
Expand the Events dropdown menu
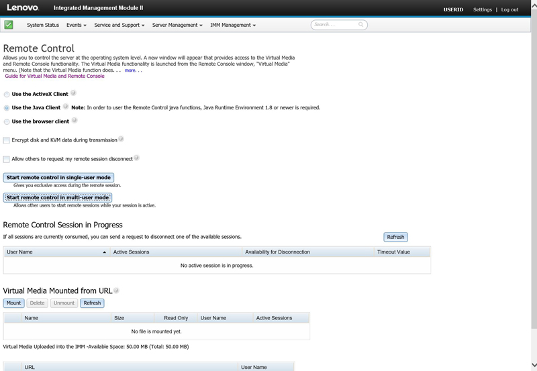point(76,25)
